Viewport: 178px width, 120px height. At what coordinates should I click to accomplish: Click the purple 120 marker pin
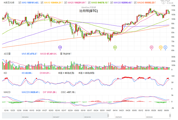[x=60, y=47]
